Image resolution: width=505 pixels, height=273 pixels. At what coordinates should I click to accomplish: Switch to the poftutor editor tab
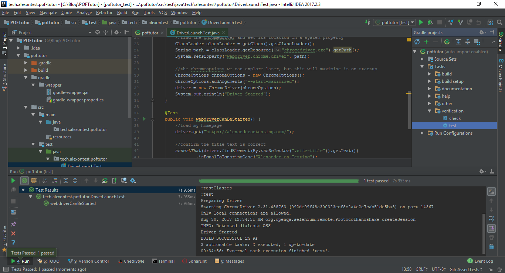click(x=150, y=33)
